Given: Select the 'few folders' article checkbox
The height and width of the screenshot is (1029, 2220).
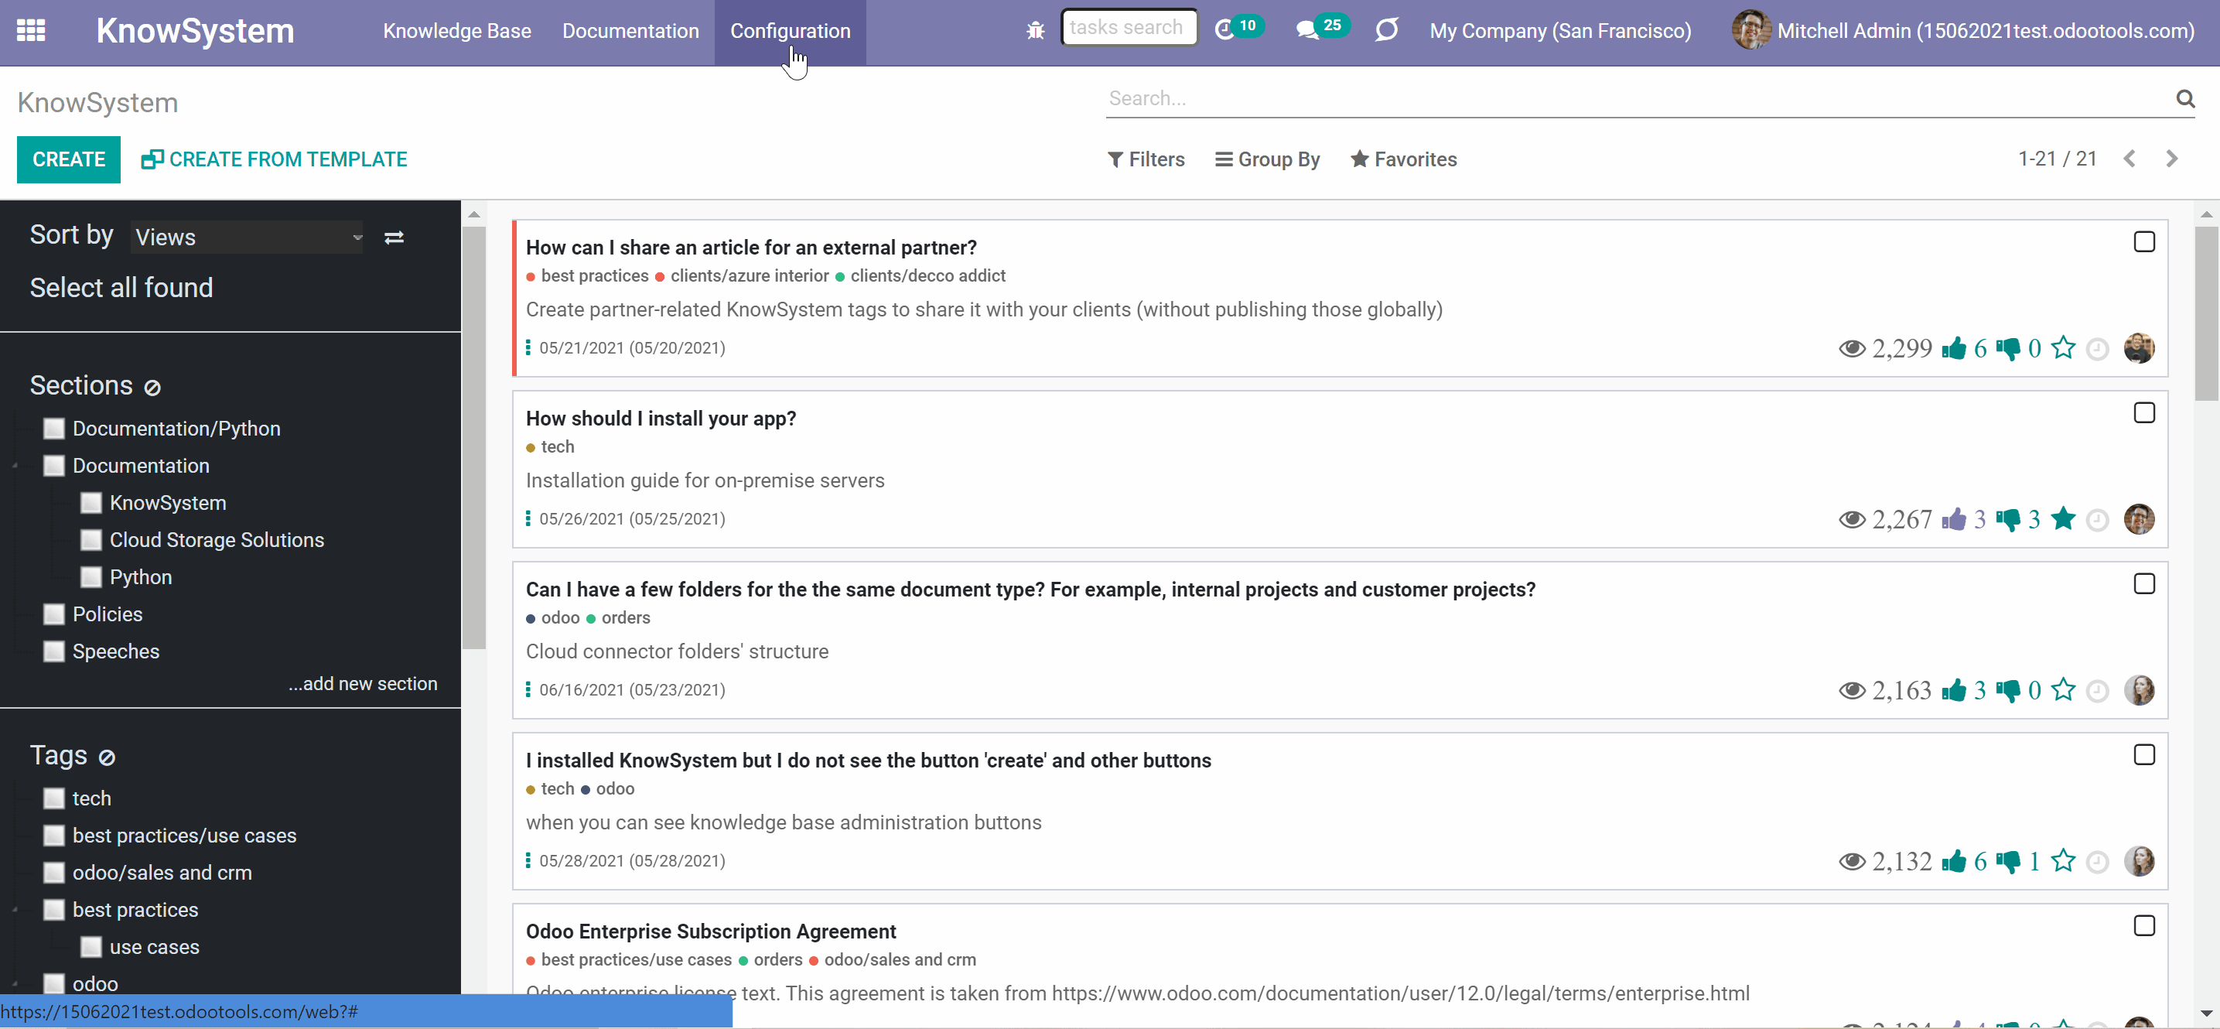Looking at the screenshot, I should coord(2144,584).
